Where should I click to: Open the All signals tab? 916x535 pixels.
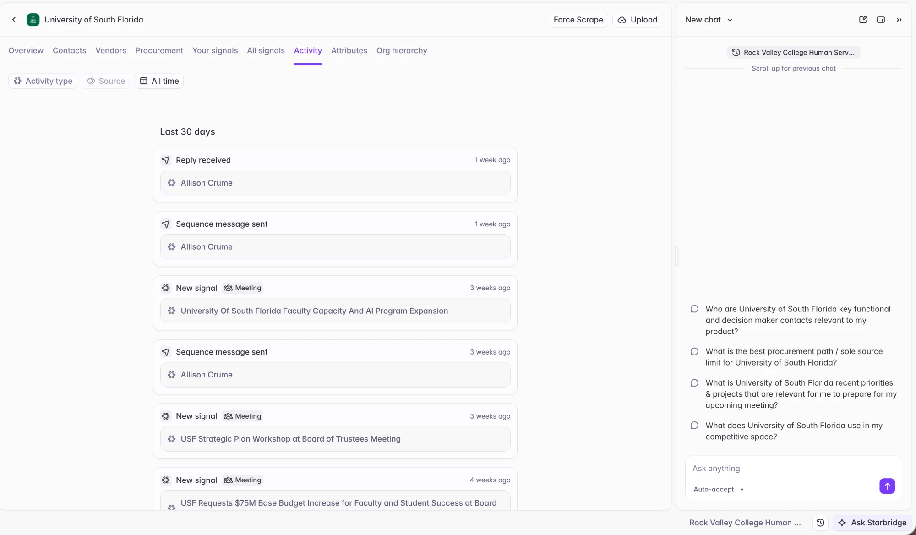pyautogui.click(x=266, y=50)
